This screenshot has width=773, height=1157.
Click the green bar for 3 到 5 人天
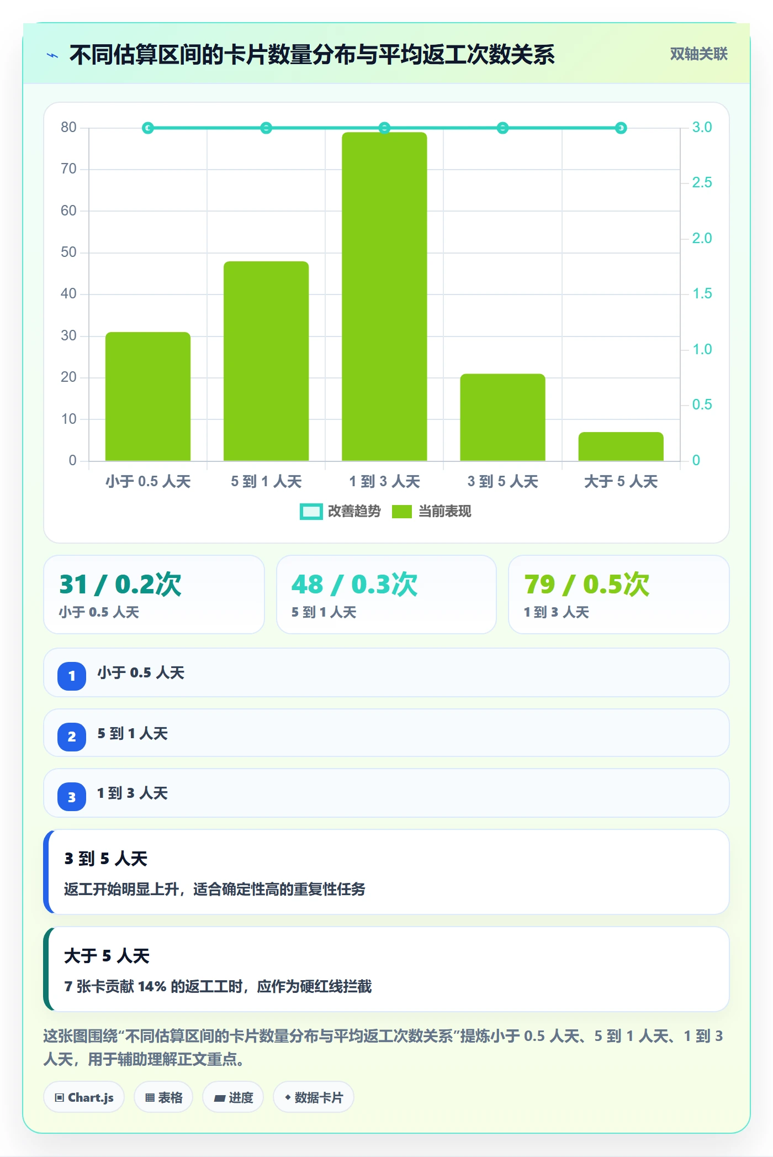tap(502, 417)
